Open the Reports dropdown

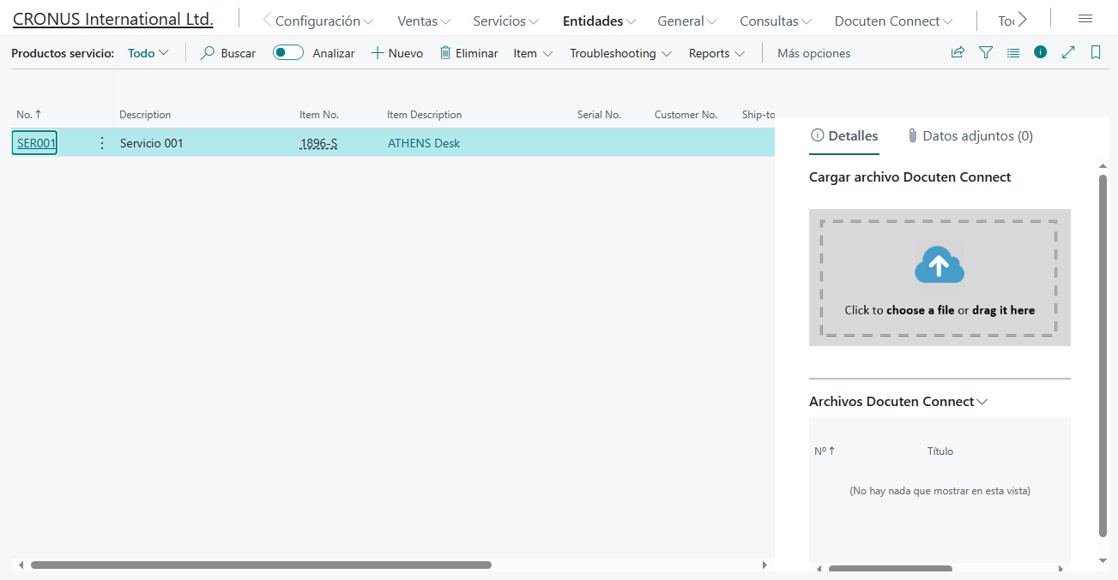click(x=716, y=52)
